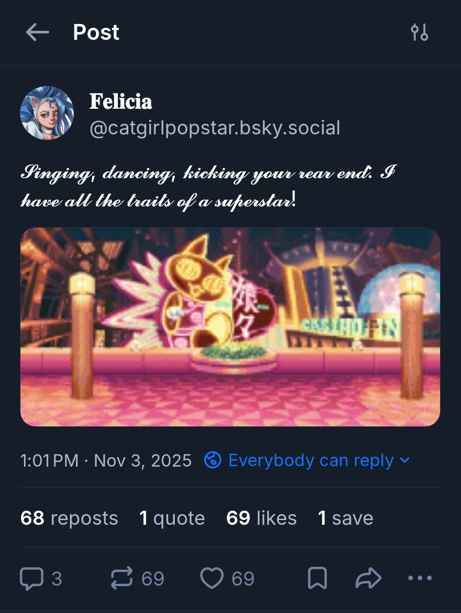Expand the Everybody can reply dropdown
The image size is (461, 613).
(311, 461)
